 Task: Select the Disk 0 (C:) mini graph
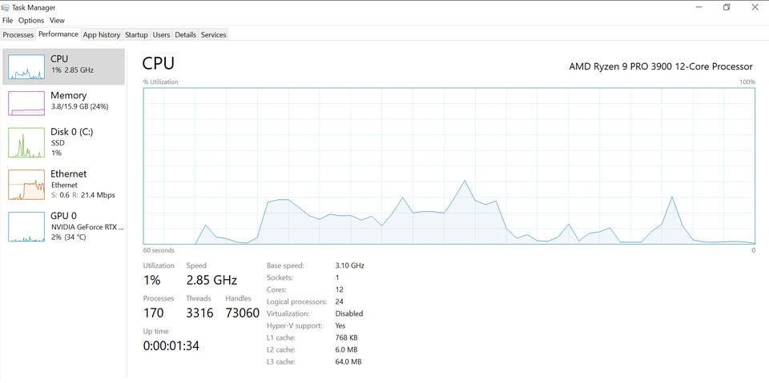click(x=26, y=142)
